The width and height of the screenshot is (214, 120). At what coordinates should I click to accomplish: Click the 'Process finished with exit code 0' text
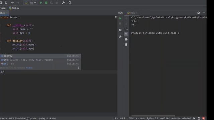(155, 33)
